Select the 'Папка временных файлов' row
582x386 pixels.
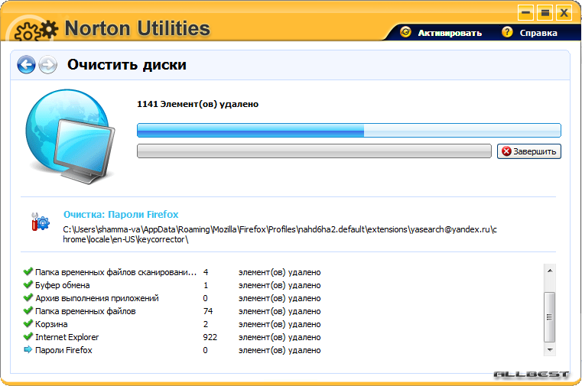[x=172, y=311]
